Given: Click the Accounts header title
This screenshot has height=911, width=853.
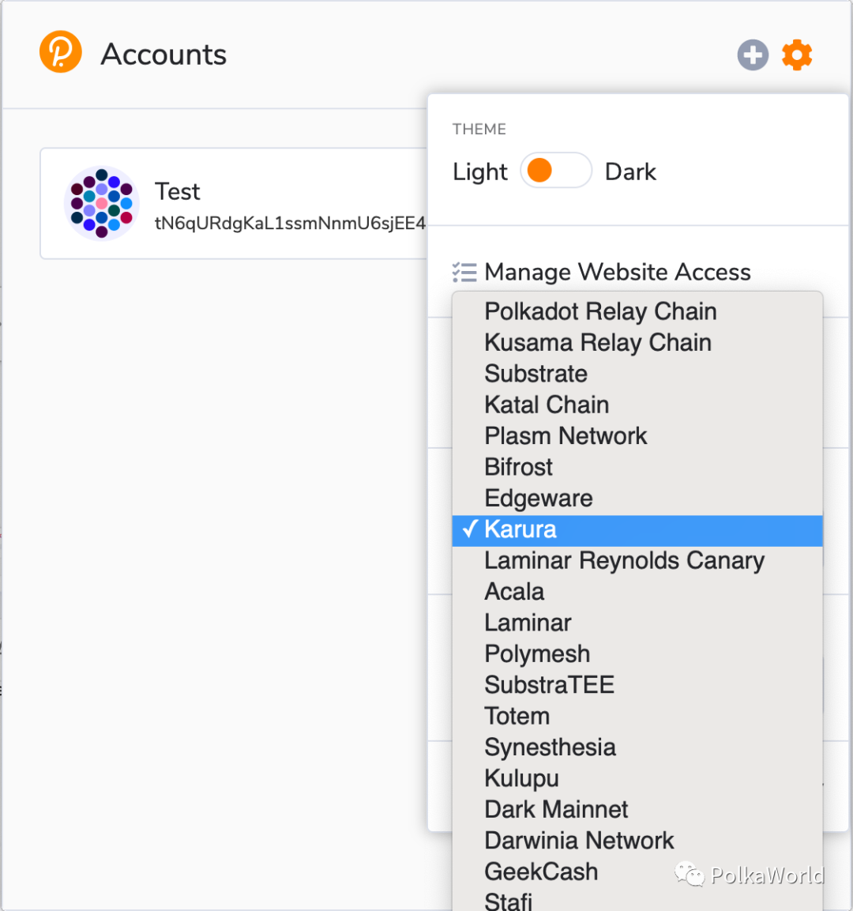Looking at the screenshot, I should point(163,55).
